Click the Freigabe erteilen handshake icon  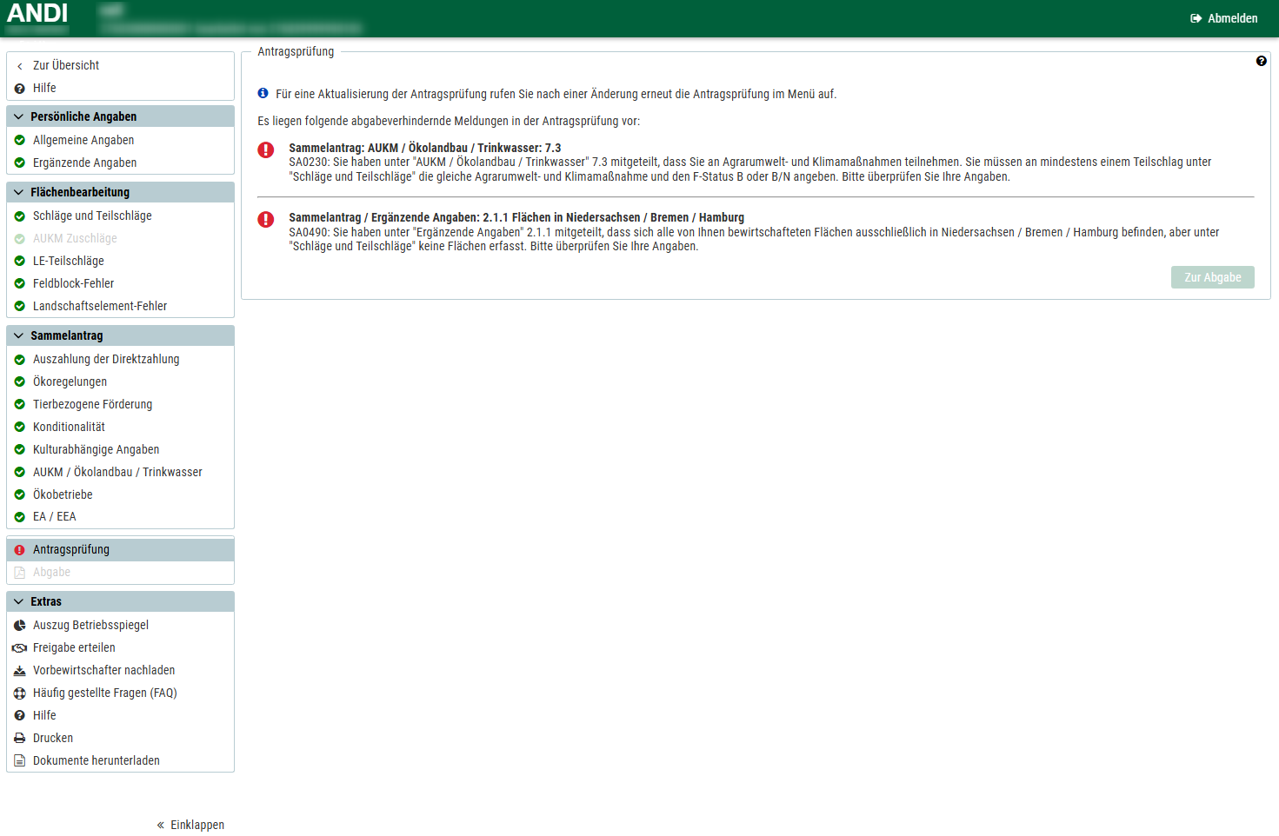[x=20, y=648]
